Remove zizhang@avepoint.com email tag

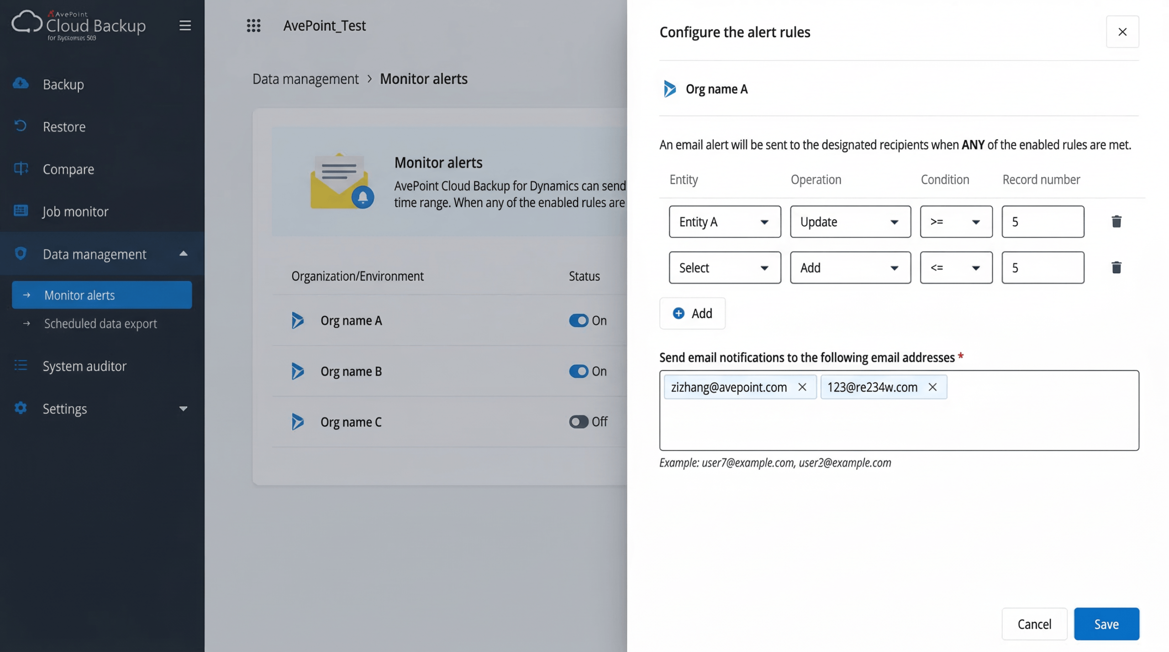(x=802, y=387)
